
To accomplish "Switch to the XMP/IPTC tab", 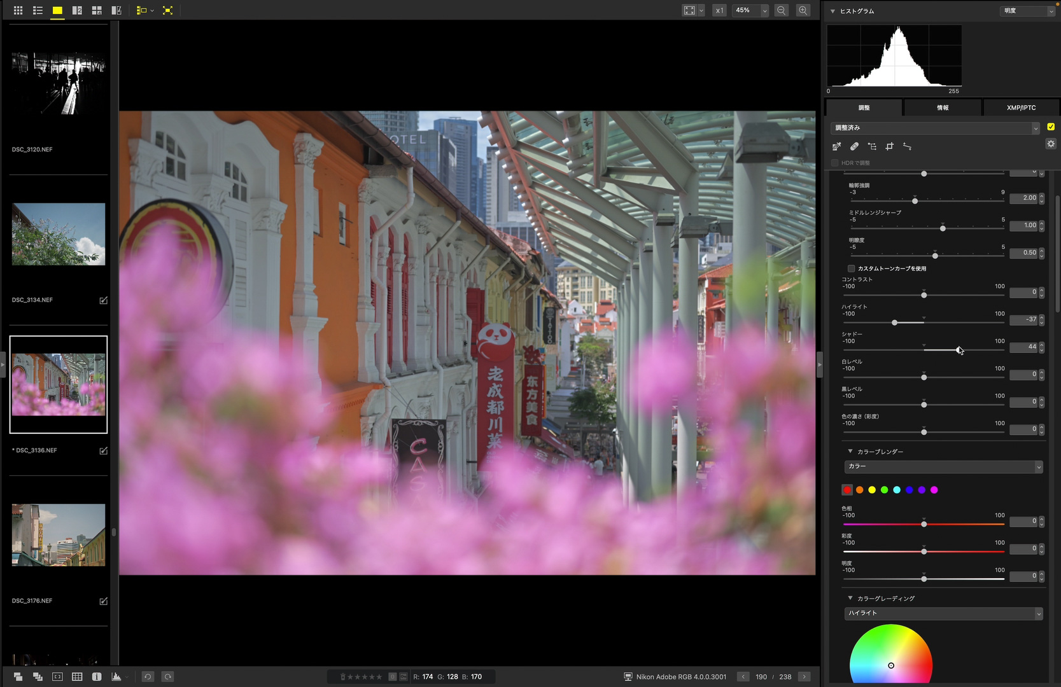I will tap(1021, 108).
